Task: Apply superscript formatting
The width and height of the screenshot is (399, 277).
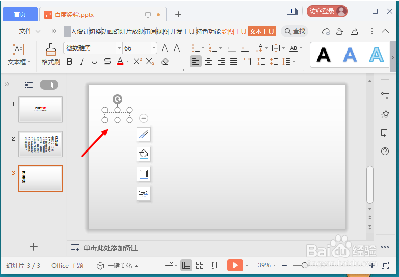Action: coord(138,61)
